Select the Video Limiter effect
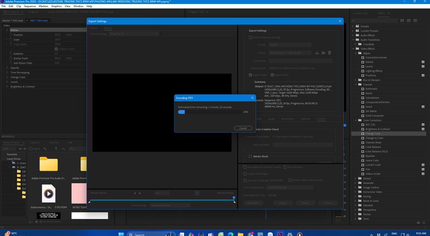The width and height of the screenshot is (430, 236). point(373,174)
